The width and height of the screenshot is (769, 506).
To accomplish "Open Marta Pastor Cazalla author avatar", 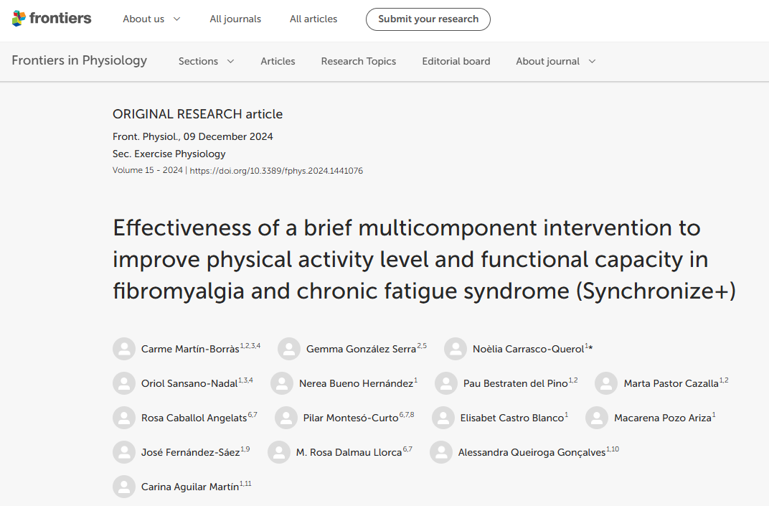I will coord(606,383).
